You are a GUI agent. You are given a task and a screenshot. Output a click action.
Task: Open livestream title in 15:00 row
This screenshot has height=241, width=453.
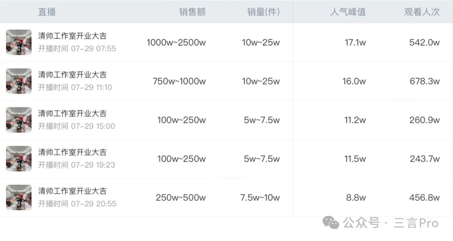tap(72, 113)
